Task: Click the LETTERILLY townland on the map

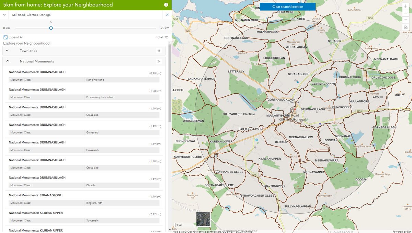Action: point(236,71)
